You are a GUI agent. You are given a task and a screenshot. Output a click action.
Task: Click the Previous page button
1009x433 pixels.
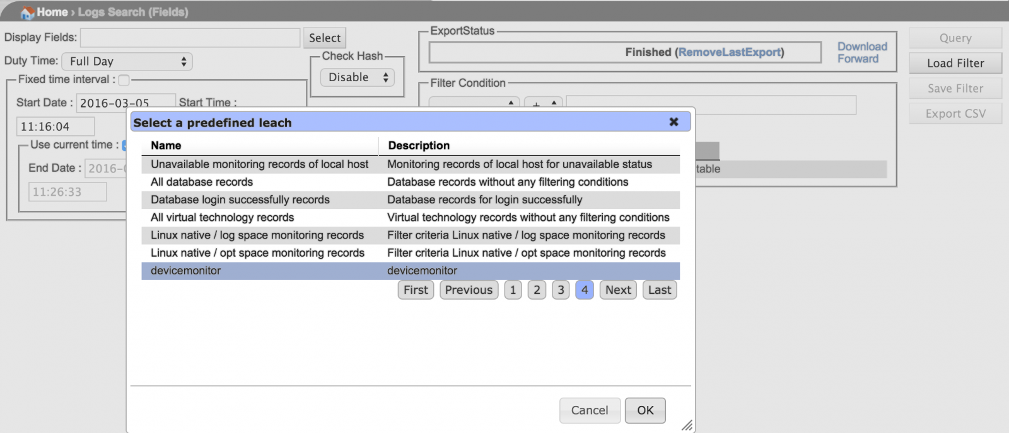469,290
